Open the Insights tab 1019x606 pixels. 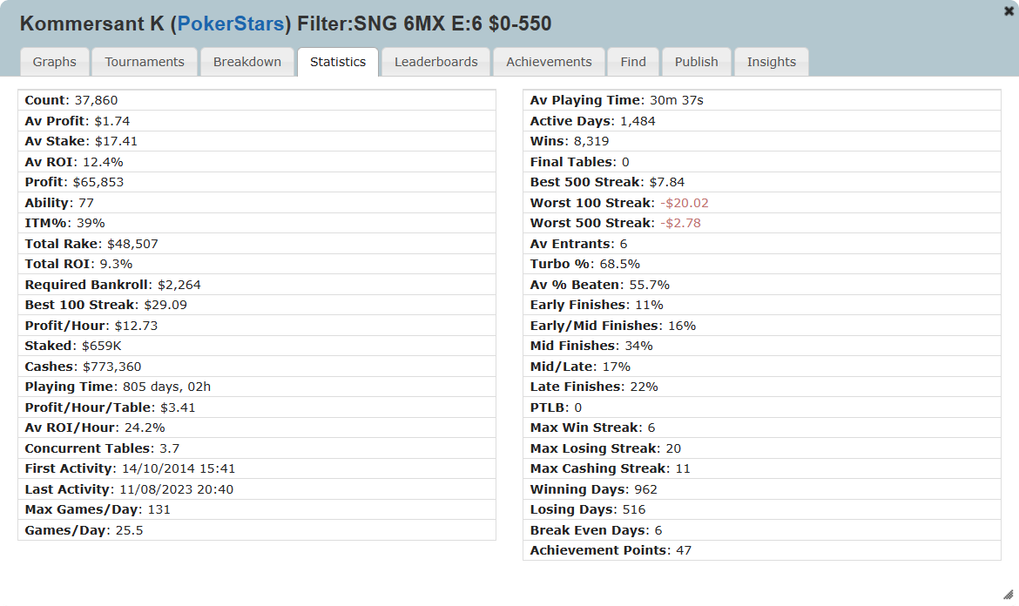point(772,62)
